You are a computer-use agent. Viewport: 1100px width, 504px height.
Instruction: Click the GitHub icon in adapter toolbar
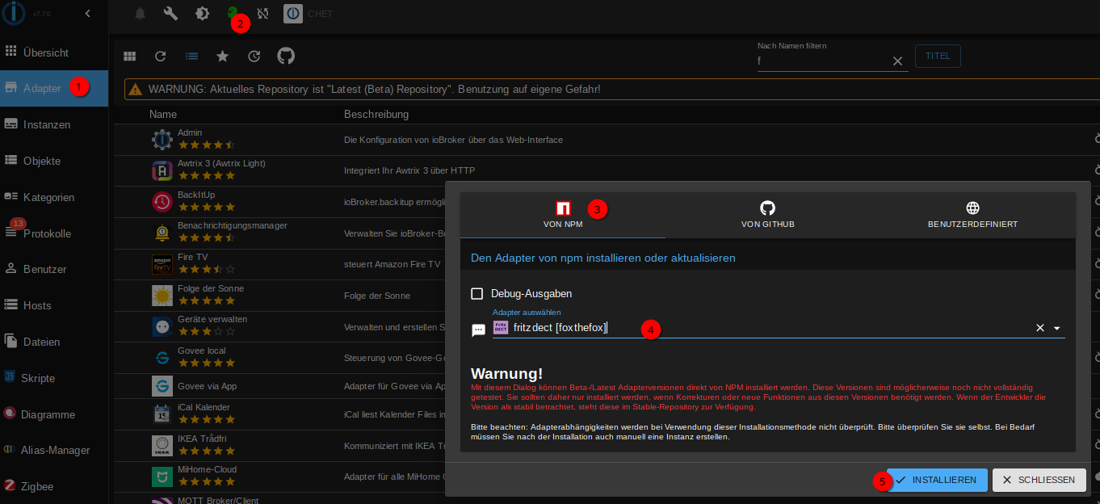pos(286,56)
